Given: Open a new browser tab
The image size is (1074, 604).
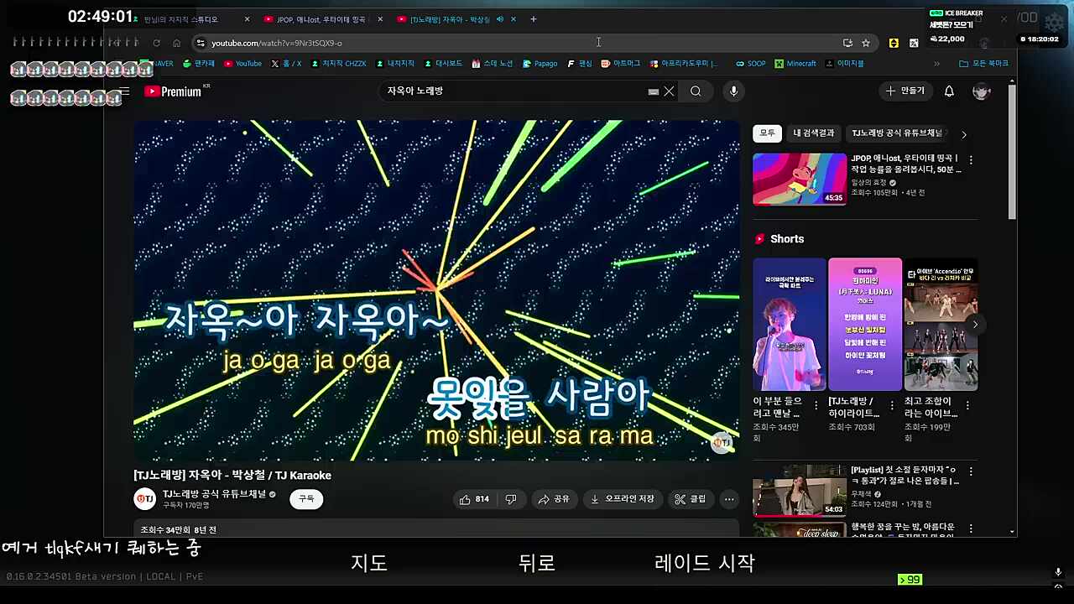Looking at the screenshot, I should click(534, 19).
